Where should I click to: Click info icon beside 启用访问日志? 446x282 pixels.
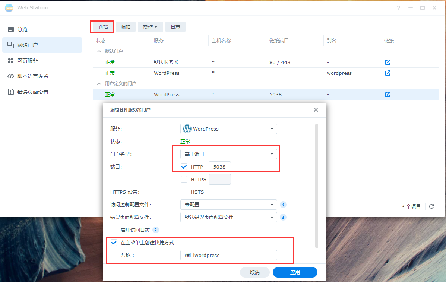(x=156, y=230)
